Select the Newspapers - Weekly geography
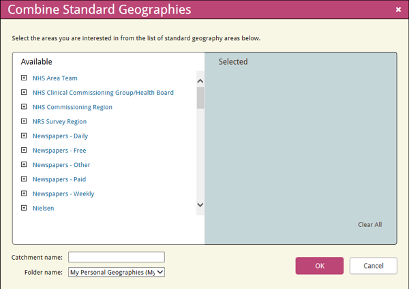Viewport: 409px width, 289px height. pos(63,194)
